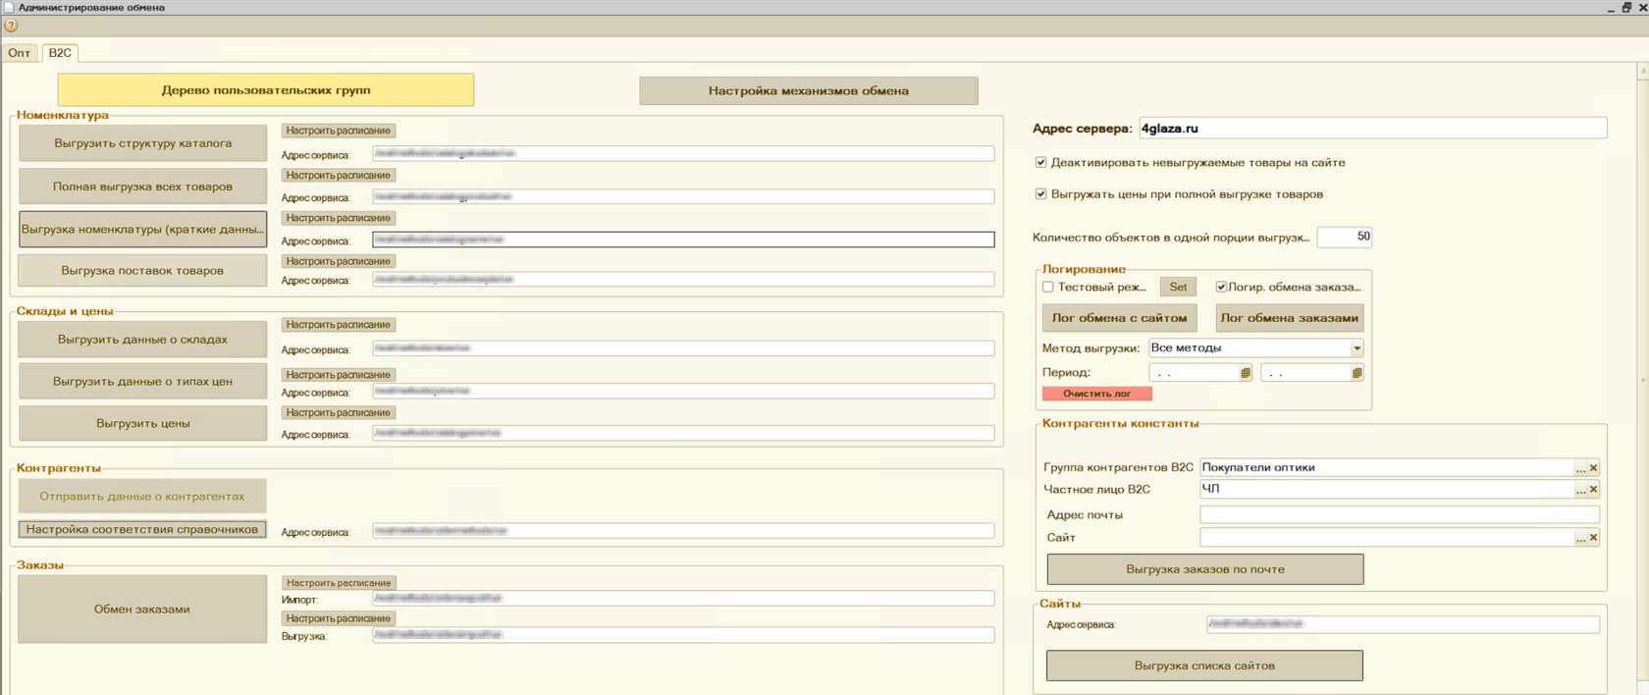Настроить расписание for warehouse data export
Screen dimensions: 1649x695
339,324
